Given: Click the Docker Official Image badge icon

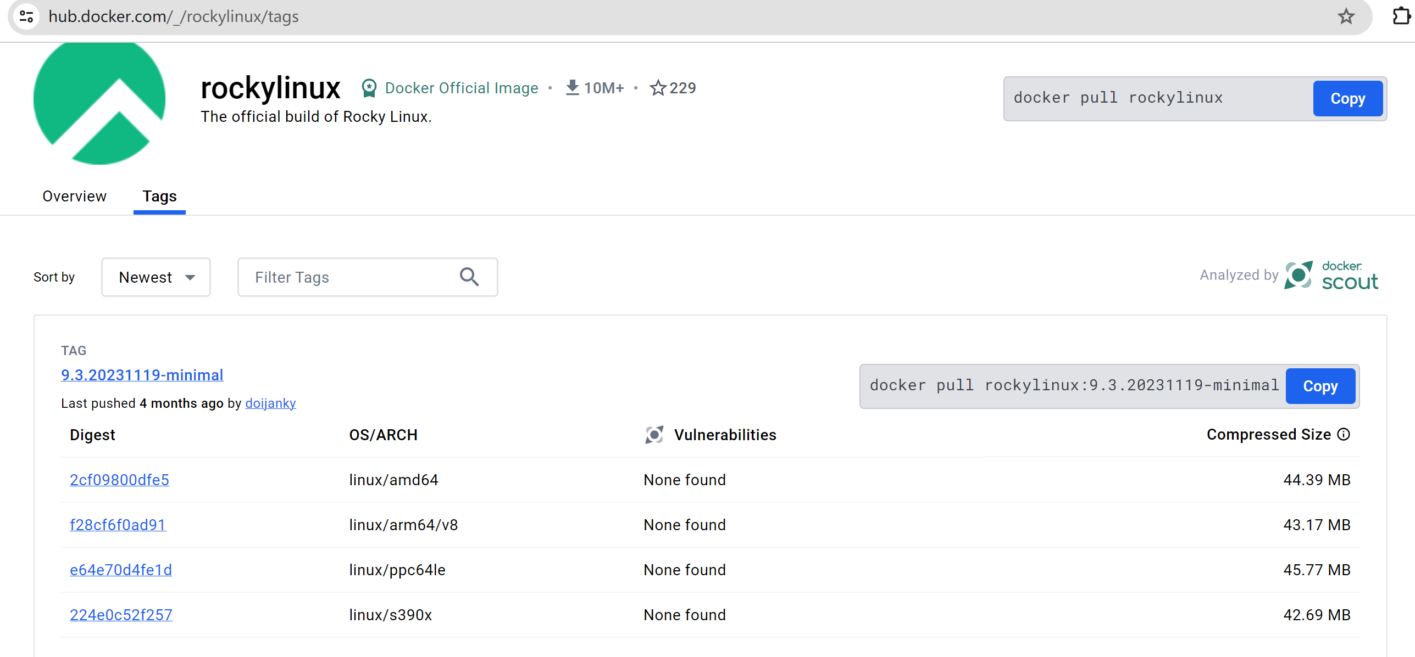Looking at the screenshot, I should pyautogui.click(x=369, y=88).
